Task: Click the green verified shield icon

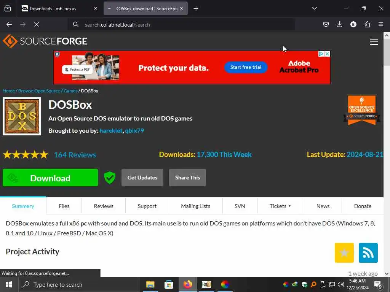Action: [109, 178]
